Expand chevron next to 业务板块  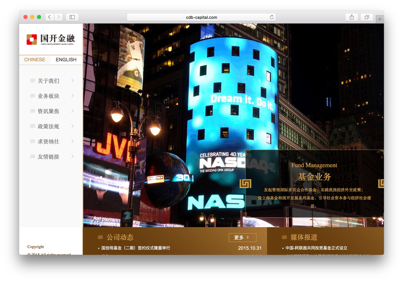tap(72, 96)
